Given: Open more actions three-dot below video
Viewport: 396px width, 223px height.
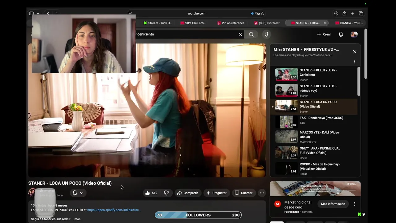Looking at the screenshot, I should click(262, 193).
